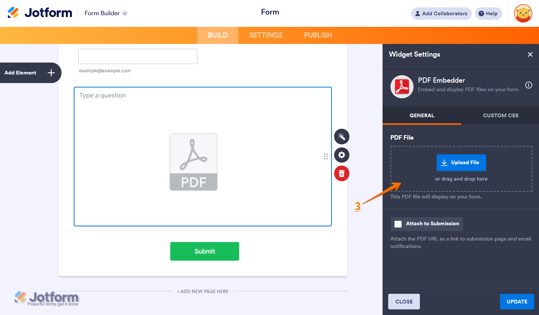Switch to the CUSTOM CSS tab
The height and width of the screenshot is (315, 539).
(x=500, y=115)
